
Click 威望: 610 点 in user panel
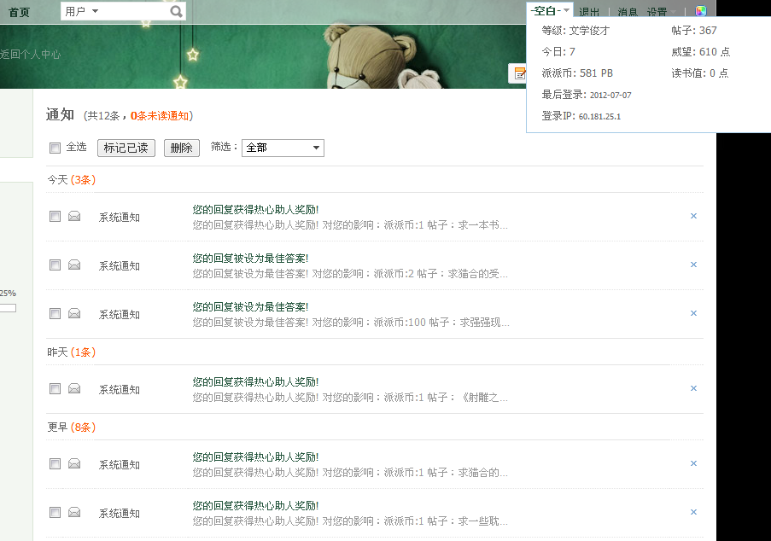click(x=701, y=51)
